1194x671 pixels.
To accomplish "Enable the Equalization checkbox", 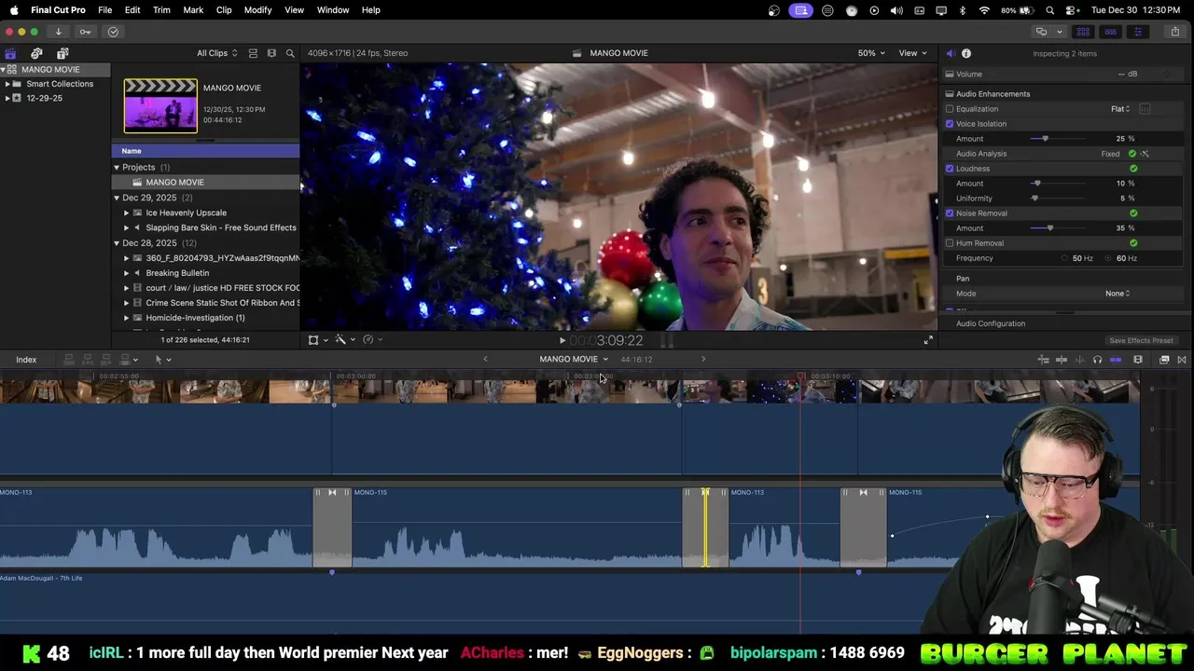I will click(x=950, y=109).
